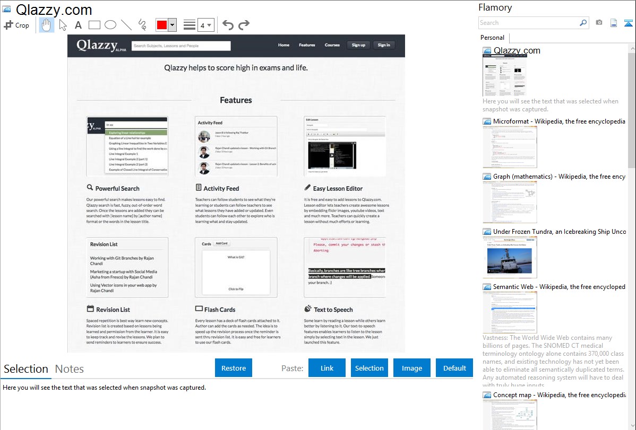Activate the hand pan tool

[46, 25]
